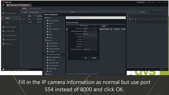Viewport: 169px width, 95px height.
Task: Click the horizontal scrollbar under camera table
Action: 82,74
